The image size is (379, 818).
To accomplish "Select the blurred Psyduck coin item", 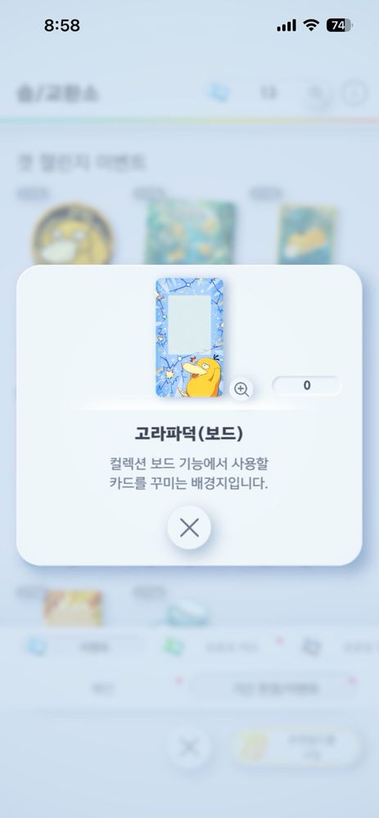I will tap(73, 234).
